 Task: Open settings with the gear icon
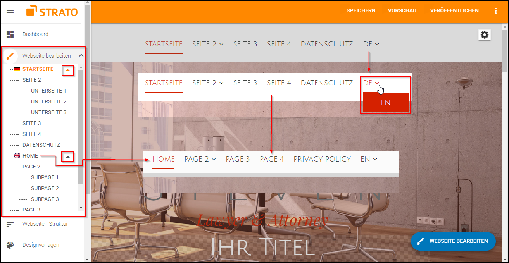[x=485, y=35]
